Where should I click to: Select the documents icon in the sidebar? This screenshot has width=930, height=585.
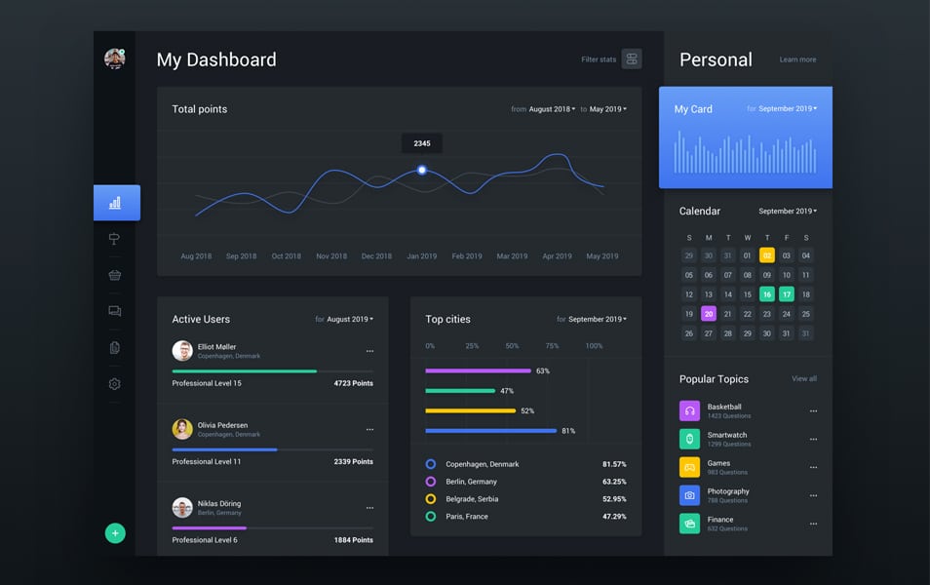(114, 346)
